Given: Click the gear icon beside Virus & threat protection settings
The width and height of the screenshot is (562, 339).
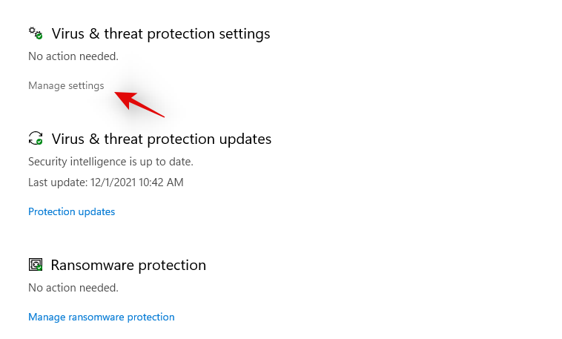Looking at the screenshot, I should point(34,33).
